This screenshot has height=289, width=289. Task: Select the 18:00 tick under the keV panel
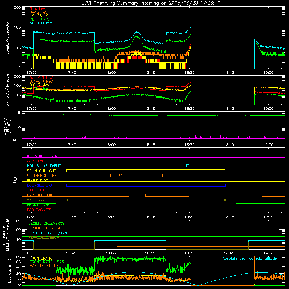click(x=111, y=73)
